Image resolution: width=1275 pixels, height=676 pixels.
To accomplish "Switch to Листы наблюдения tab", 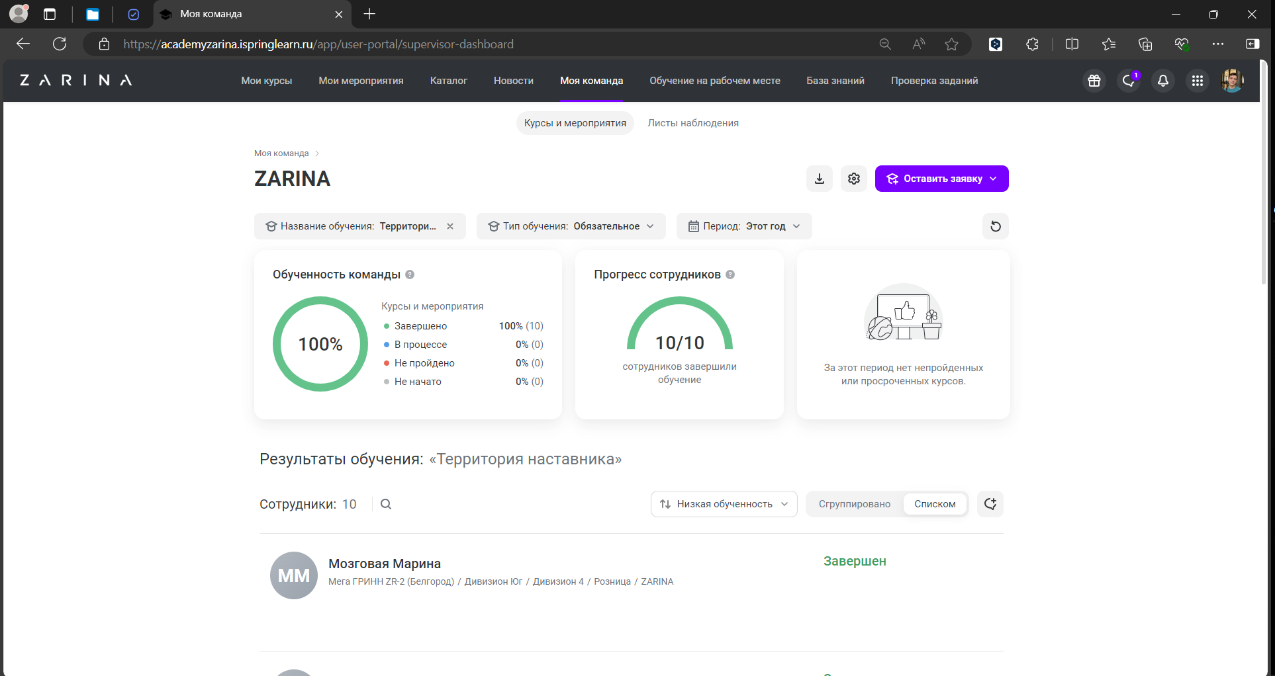I will [x=693, y=122].
